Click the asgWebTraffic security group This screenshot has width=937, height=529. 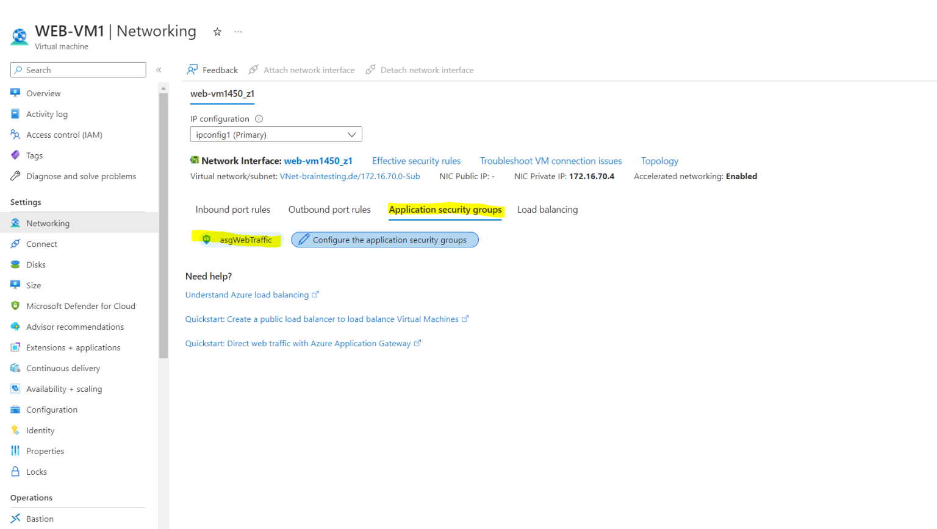(x=240, y=240)
